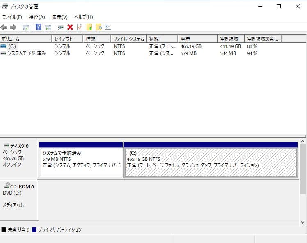Click the プライマリ パーティション legend label
The width and height of the screenshot is (307, 243).
60,230
